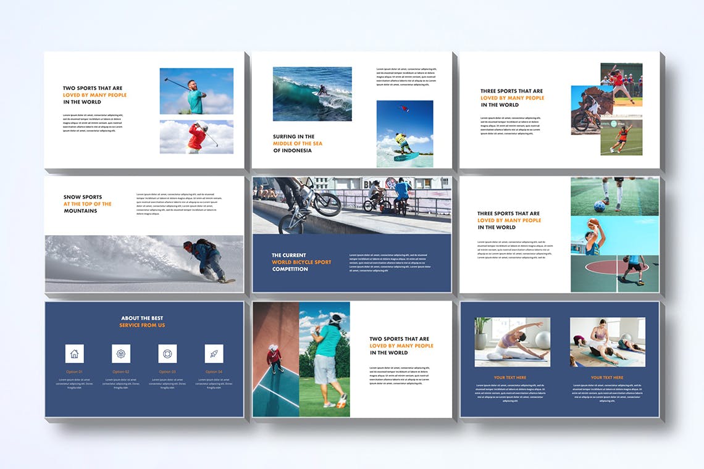Screen dimensions: 704x469
Task: Select 'About the Best Service From Us' heading
Action: coord(142,322)
